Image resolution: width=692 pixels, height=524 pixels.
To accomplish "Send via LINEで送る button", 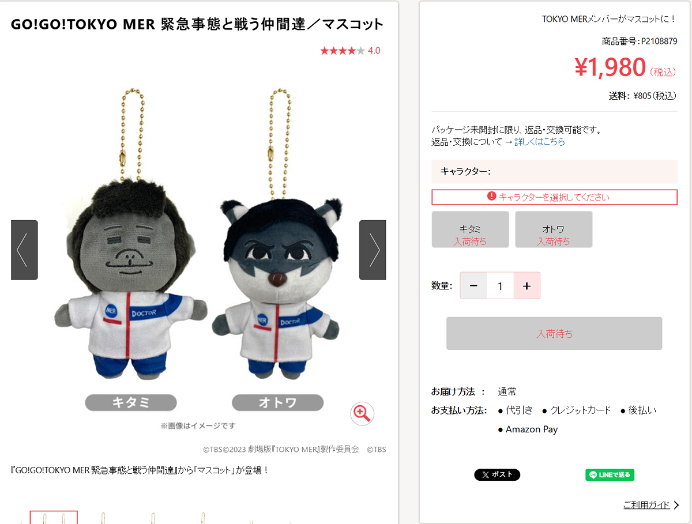I will (610, 474).
